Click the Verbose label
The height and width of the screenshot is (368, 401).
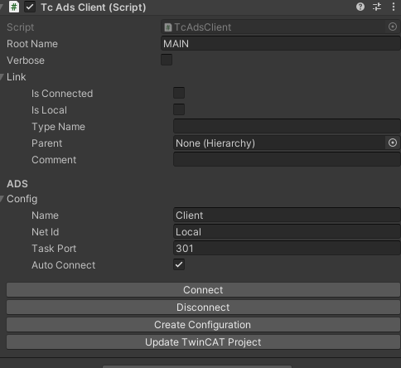(x=26, y=61)
